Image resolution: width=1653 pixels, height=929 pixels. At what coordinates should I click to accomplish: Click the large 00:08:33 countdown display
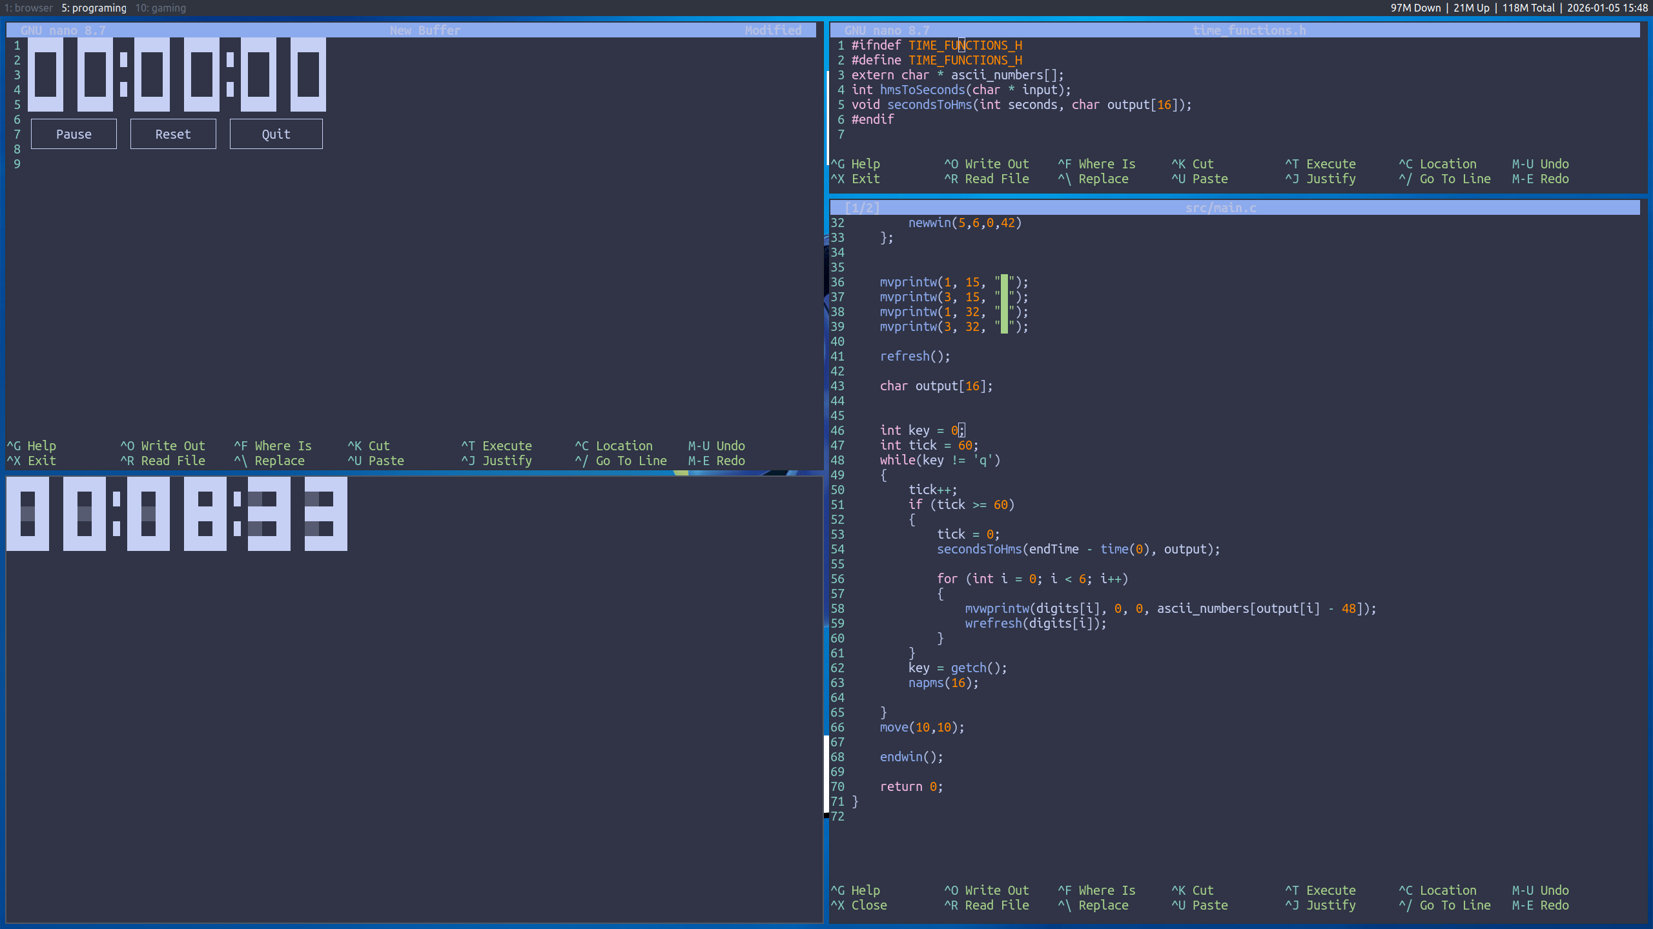point(177,514)
